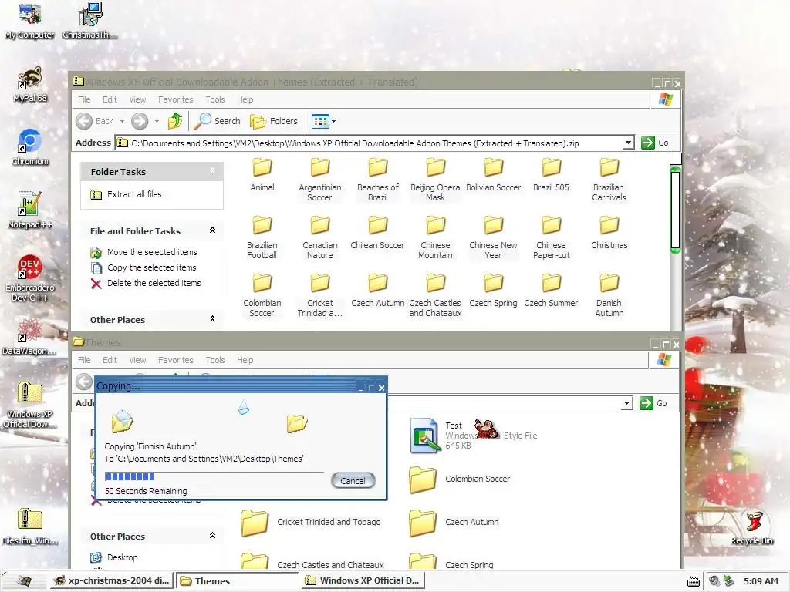Open MyPal 68 desktop icon
The width and height of the screenshot is (790, 592).
[30, 84]
